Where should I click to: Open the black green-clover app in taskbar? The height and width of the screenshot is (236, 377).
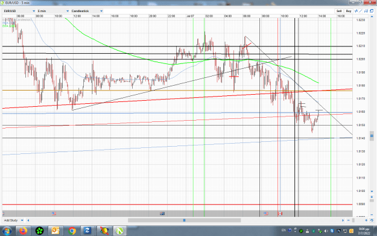pos(39,231)
